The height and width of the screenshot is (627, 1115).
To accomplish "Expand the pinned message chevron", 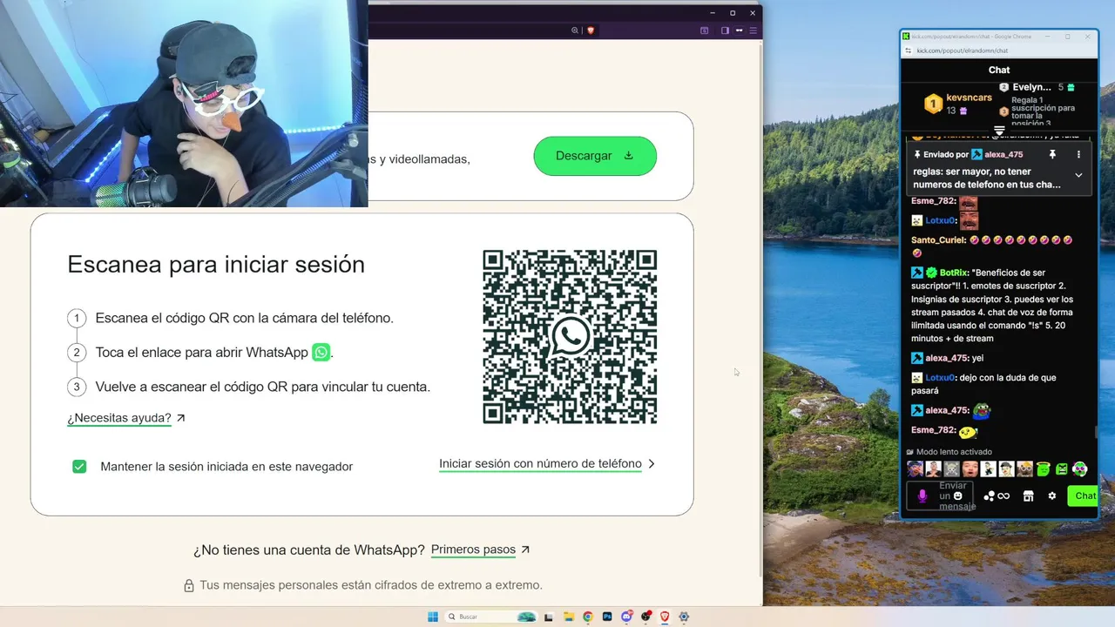I will [1078, 175].
